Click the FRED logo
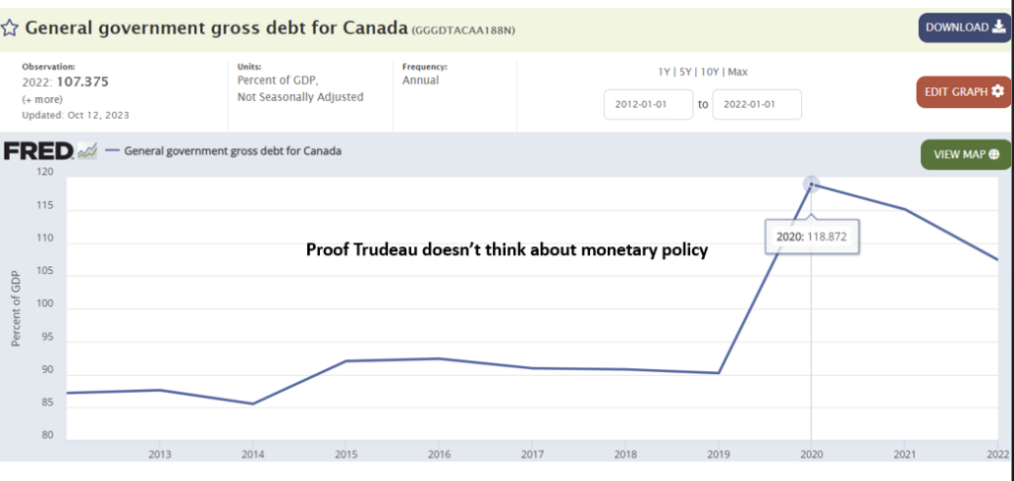Image resolution: width=1014 pixels, height=481 pixels. pyautogui.click(x=38, y=150)
